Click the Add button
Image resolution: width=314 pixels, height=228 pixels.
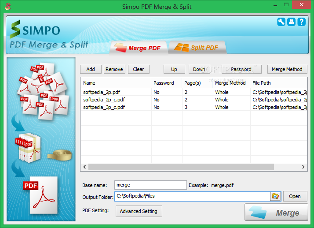[91, 69]
